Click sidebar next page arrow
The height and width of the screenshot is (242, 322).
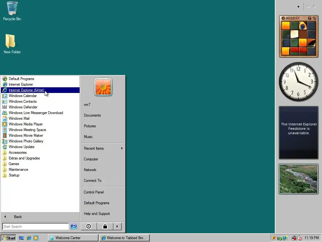tap(314, 7)
